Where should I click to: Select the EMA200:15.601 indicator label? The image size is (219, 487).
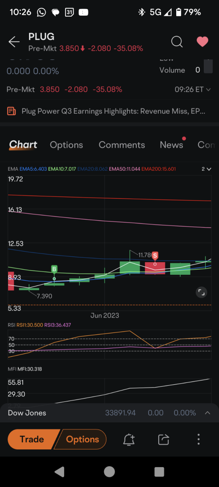[159, 169]
